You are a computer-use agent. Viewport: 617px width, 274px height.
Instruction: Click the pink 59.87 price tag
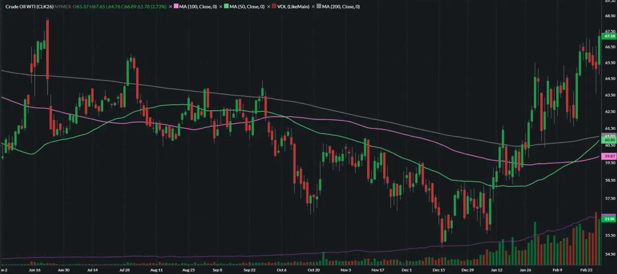[610, 156]
